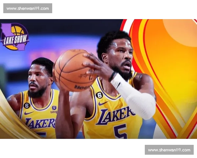This screenshot has width=197, height=158.
Task: Open the bottom-right www.shenwan119.com watermark link
Action: (x=169, y=150)
